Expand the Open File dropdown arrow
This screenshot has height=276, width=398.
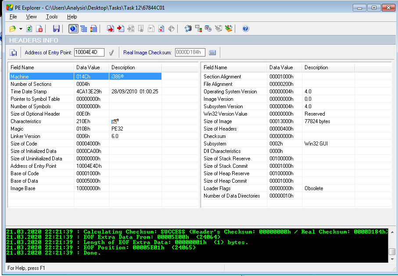[x=20, y=29]
